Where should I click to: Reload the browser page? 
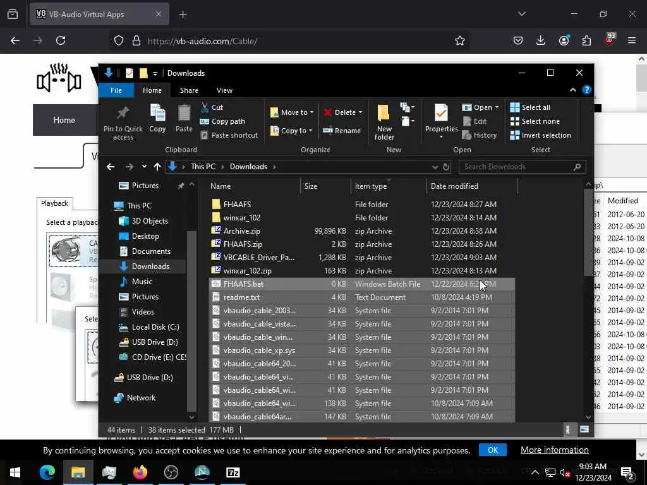tap(61, 40)
